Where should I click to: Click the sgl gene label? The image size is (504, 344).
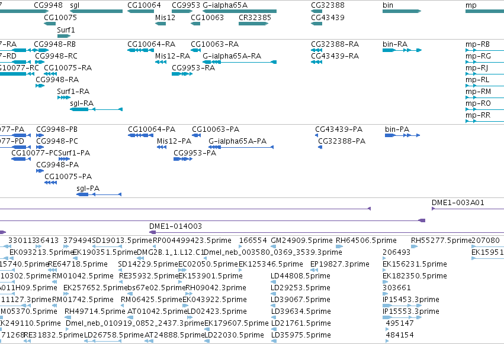point(75,5)
